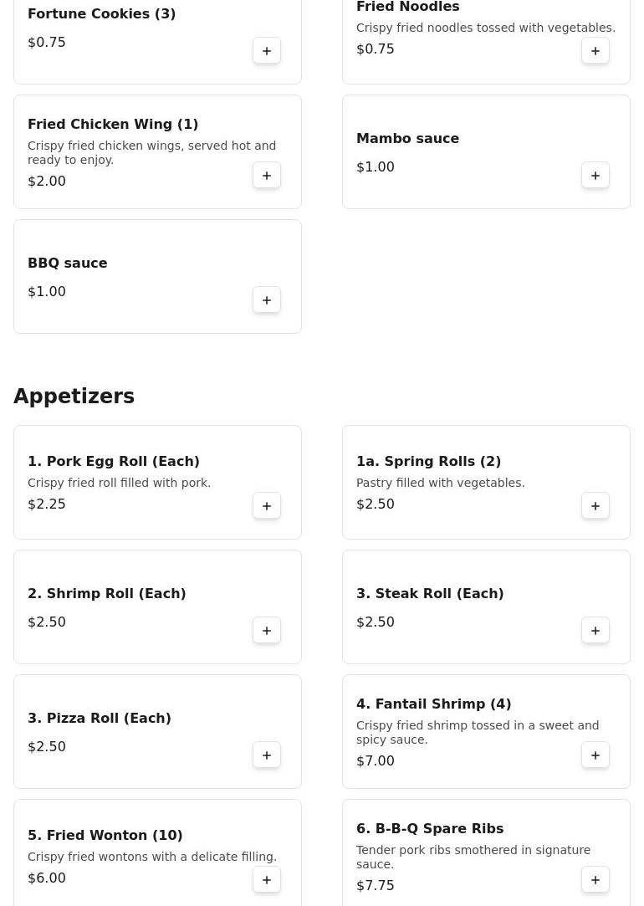Viewport: 644px width, 906px height.
Task: Open the 6. B-B-Q Spare Ribs title
Action: point(430,829)
